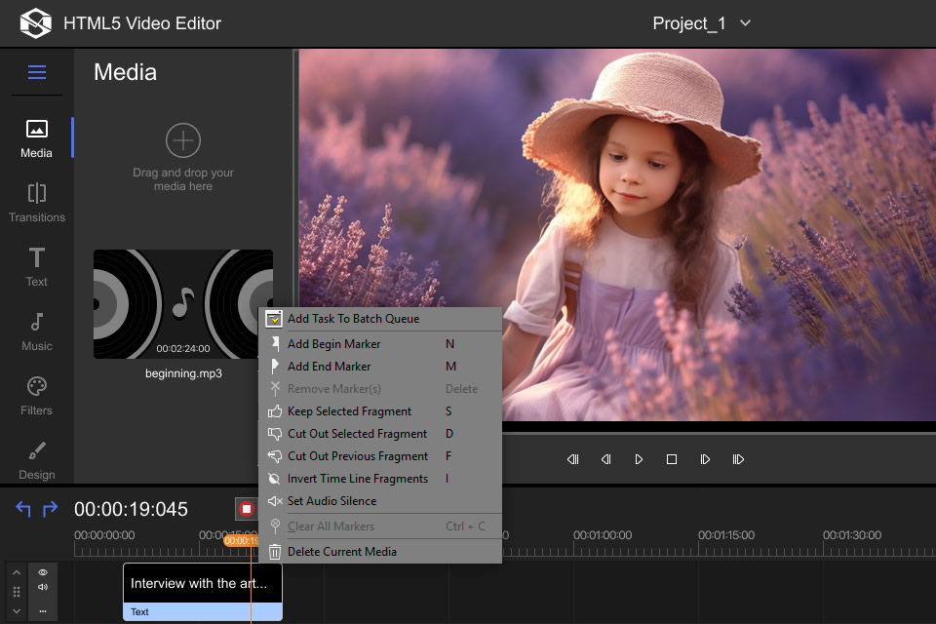Undo the last action
The image size is (936, 624).
tap(23, 509)
